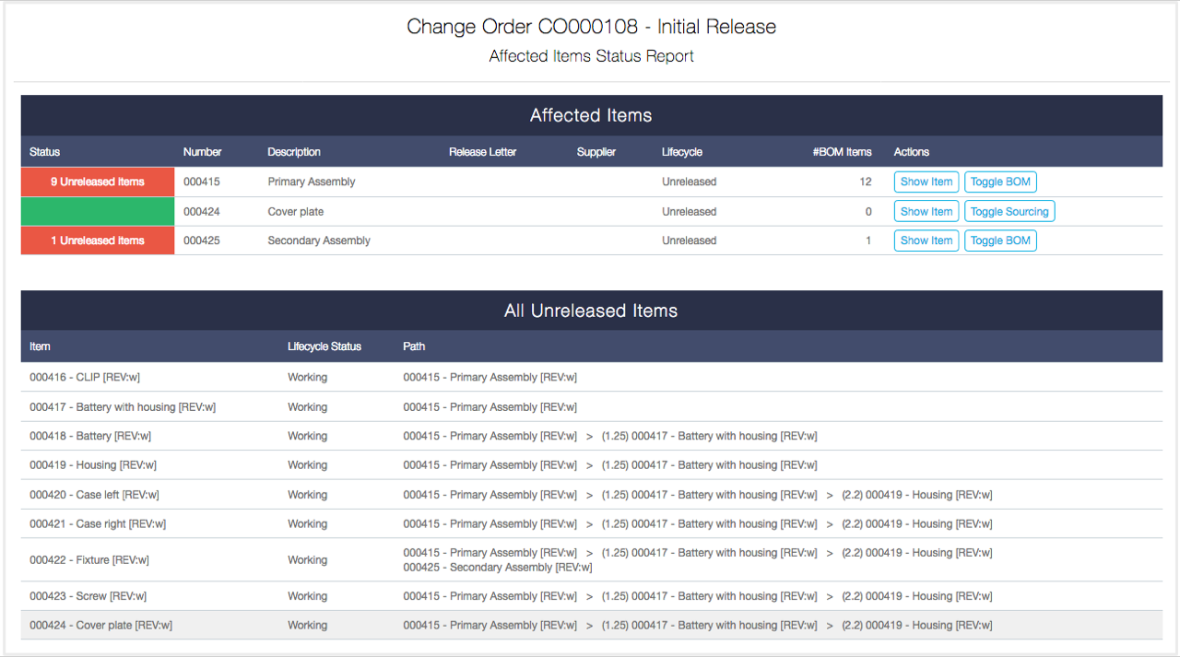Click the green status badge for Cover plate
1180x657 pixels.
[x=97, y=211]
